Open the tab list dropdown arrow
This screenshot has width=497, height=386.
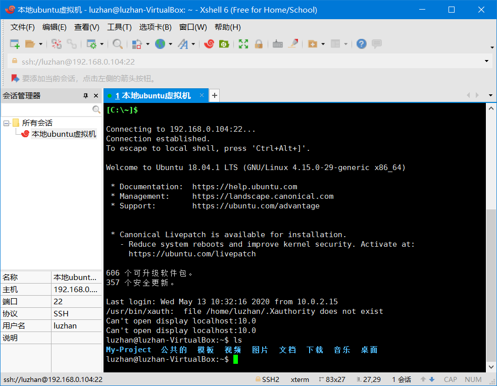(x=490, y=95)
